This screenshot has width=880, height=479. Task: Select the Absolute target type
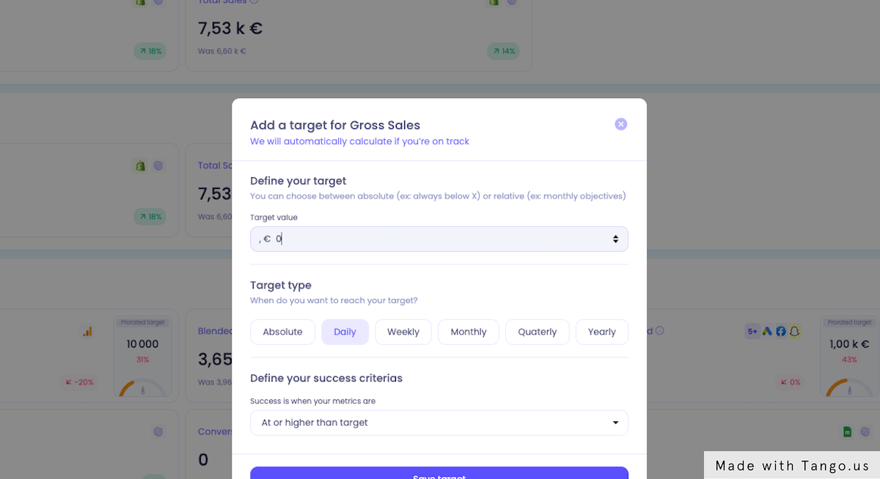[x=282, y=332]
